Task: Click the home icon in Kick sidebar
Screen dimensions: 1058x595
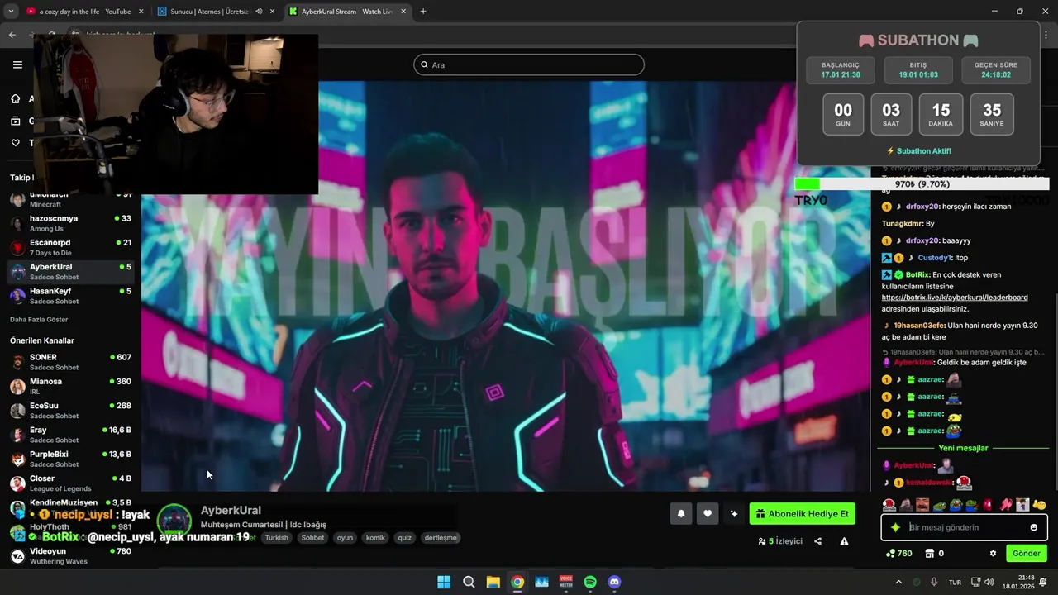Action: click(15, 99)
